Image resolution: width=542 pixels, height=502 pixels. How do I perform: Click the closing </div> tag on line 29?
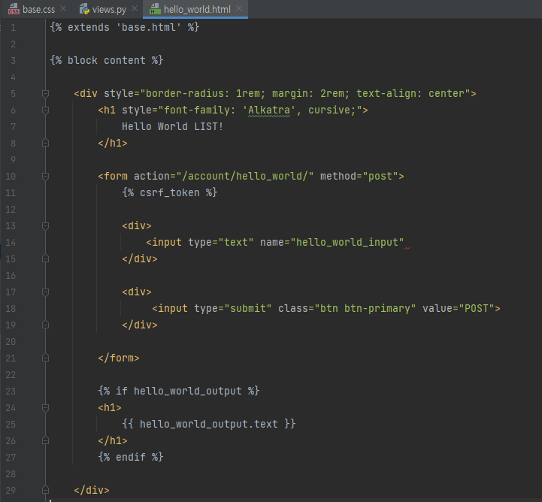[x=92, y=490]
